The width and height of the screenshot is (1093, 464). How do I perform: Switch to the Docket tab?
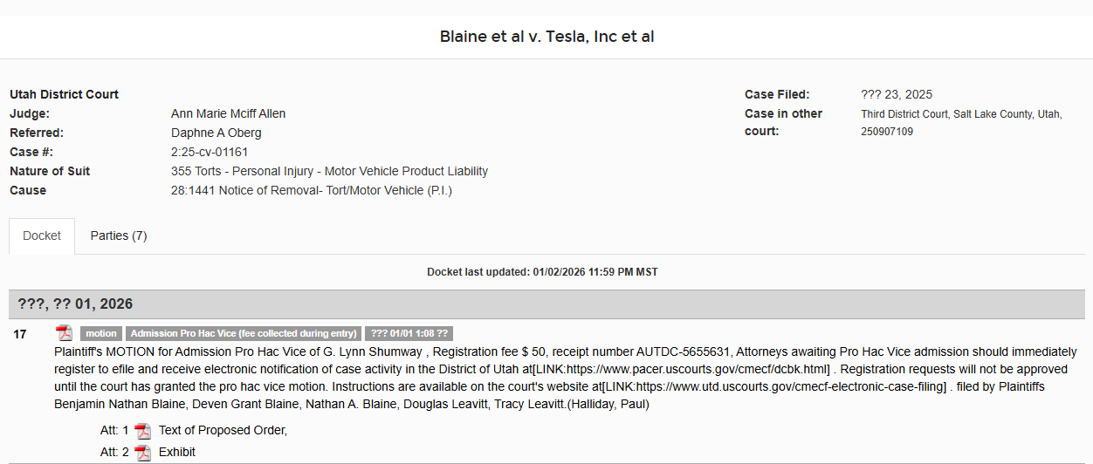coord(42,236)
